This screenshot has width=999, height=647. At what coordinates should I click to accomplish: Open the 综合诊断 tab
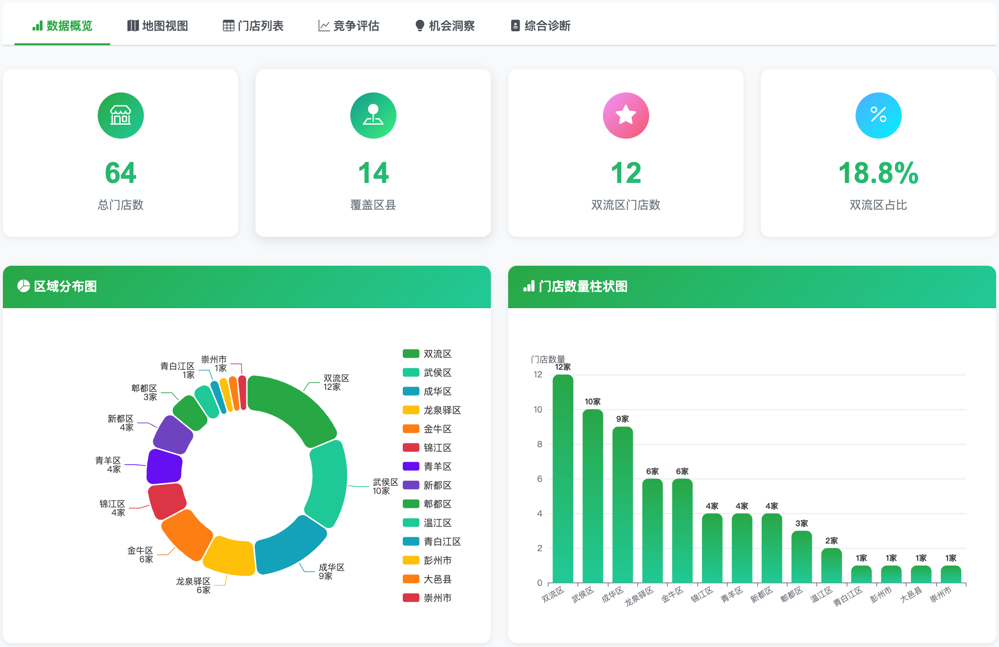[540, 26]
